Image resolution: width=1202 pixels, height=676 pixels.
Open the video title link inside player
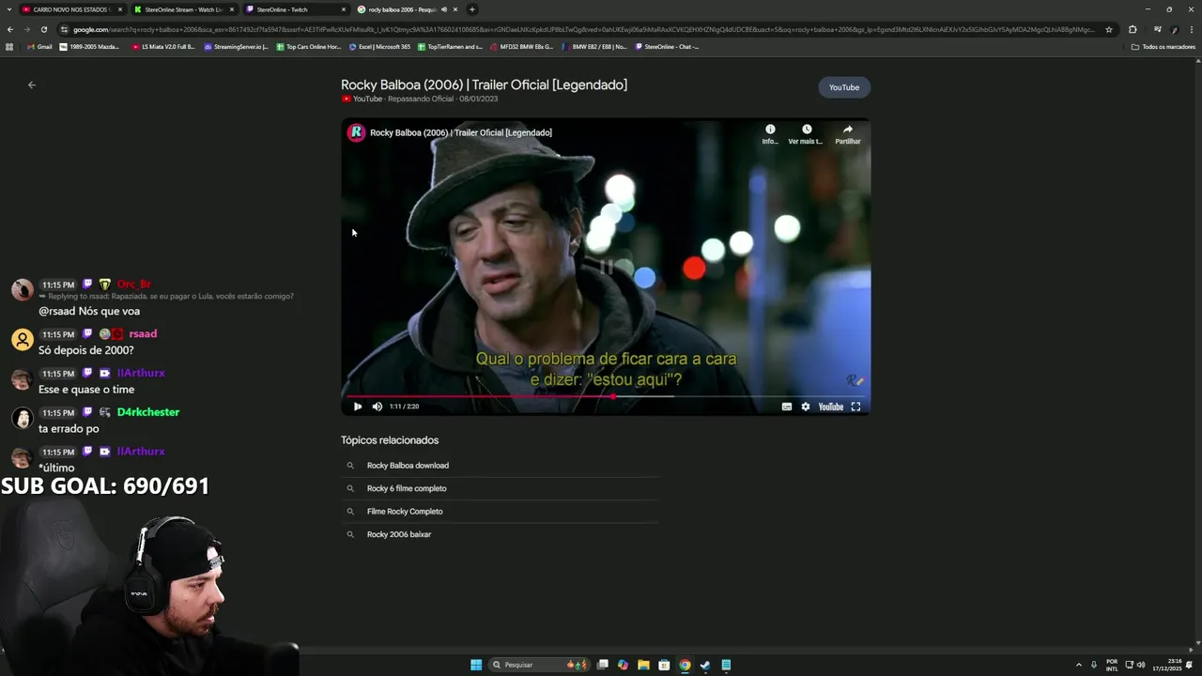(x=461, y=132)
